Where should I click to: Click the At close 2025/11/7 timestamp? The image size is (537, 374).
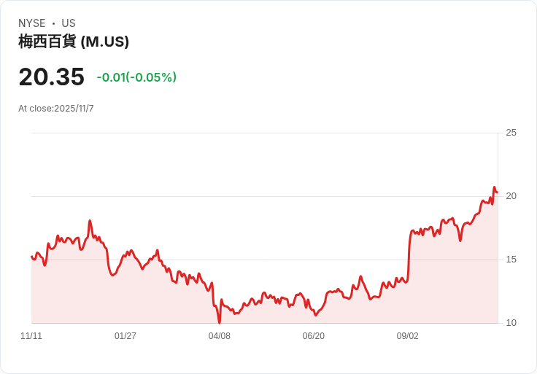(56, 109)
